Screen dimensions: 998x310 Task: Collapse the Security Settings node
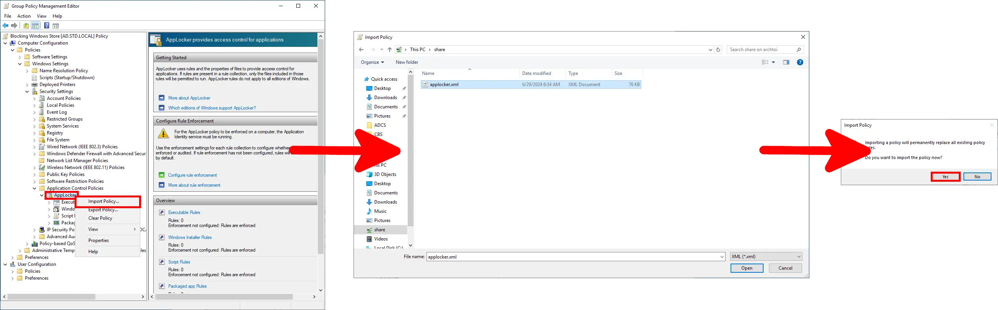click(x=28, y=91)
